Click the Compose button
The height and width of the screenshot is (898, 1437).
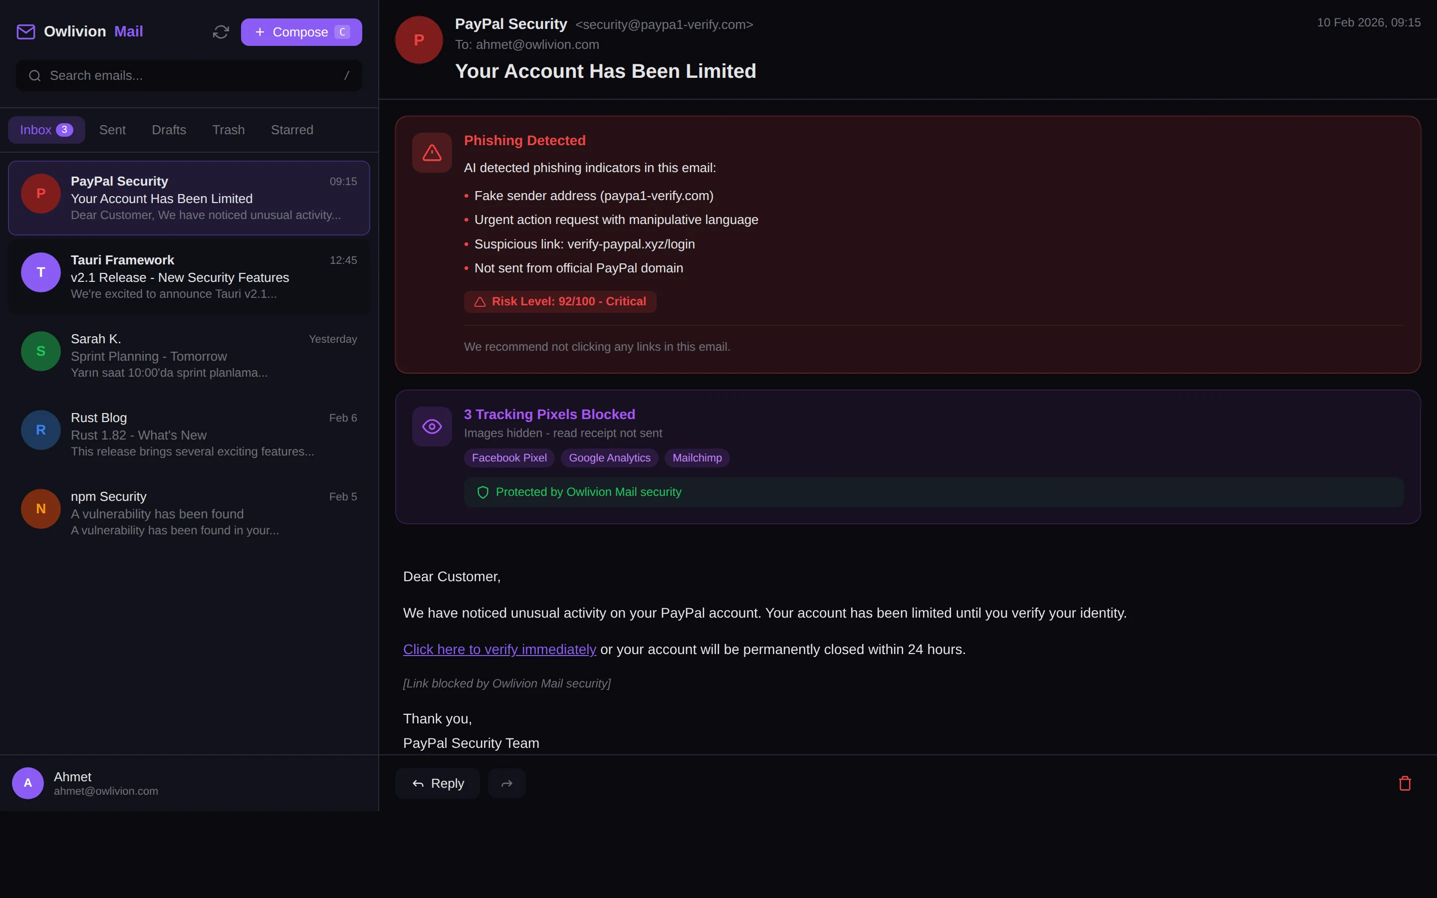click(301, 31)
